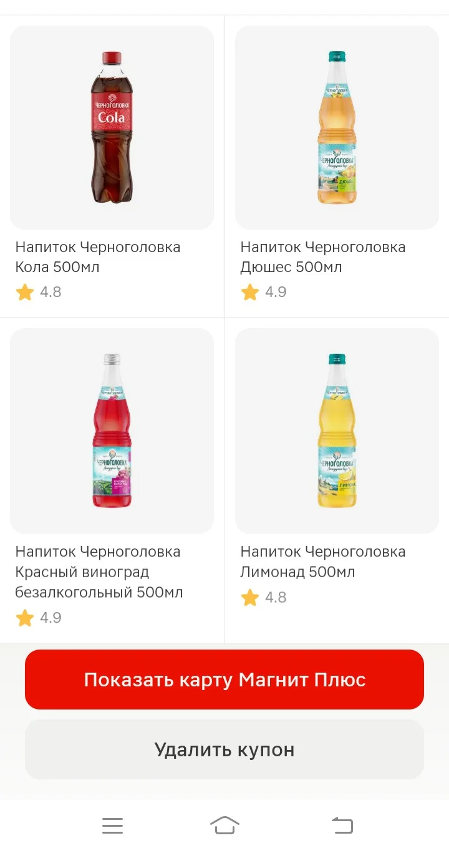Select the 4.9 rating of Дюшес
Screen dimensions: 449x848
[x=276, y=292]
